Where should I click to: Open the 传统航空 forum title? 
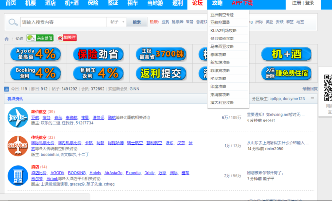click(39, 137)
